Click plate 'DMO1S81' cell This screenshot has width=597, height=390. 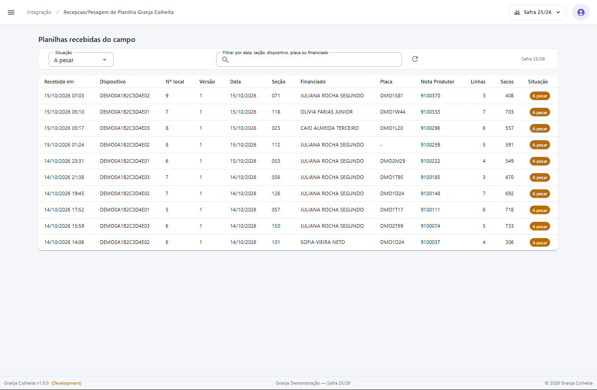(392, 96)
